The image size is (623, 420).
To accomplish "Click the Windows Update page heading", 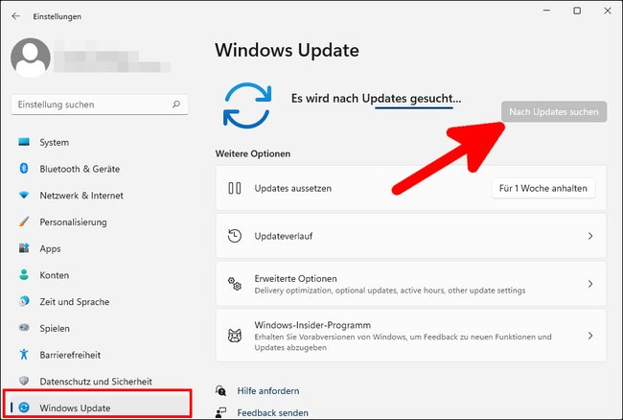I will [x=287, y=51].
